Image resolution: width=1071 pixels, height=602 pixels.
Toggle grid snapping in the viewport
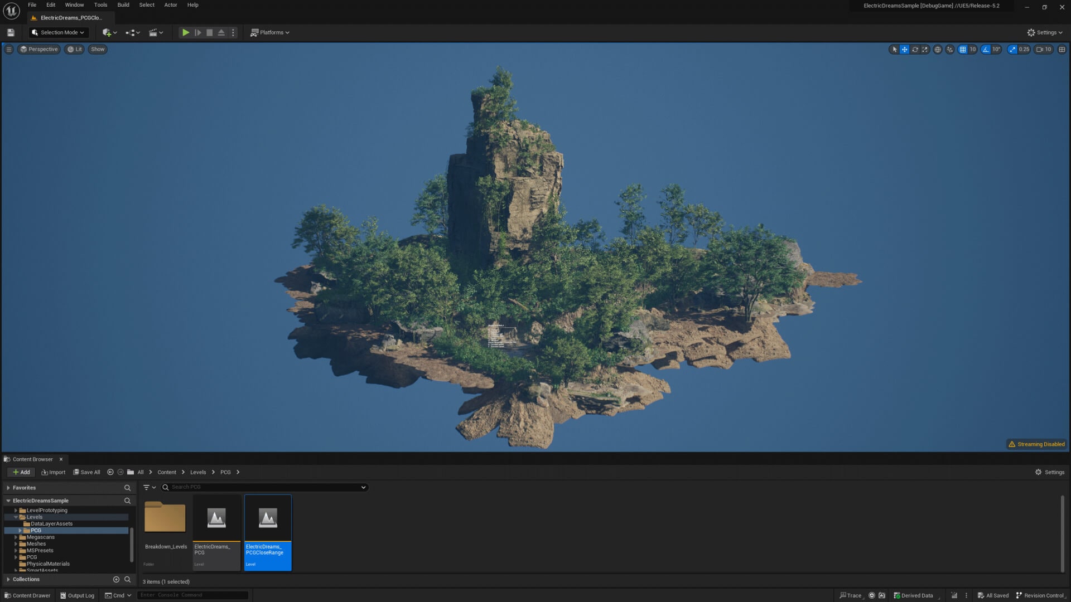(962, 49)
